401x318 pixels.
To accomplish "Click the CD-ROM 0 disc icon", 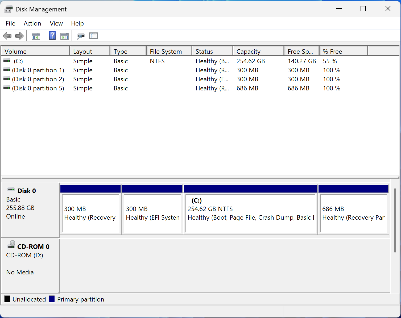I will pyautogui.click(x=11, y=244).
